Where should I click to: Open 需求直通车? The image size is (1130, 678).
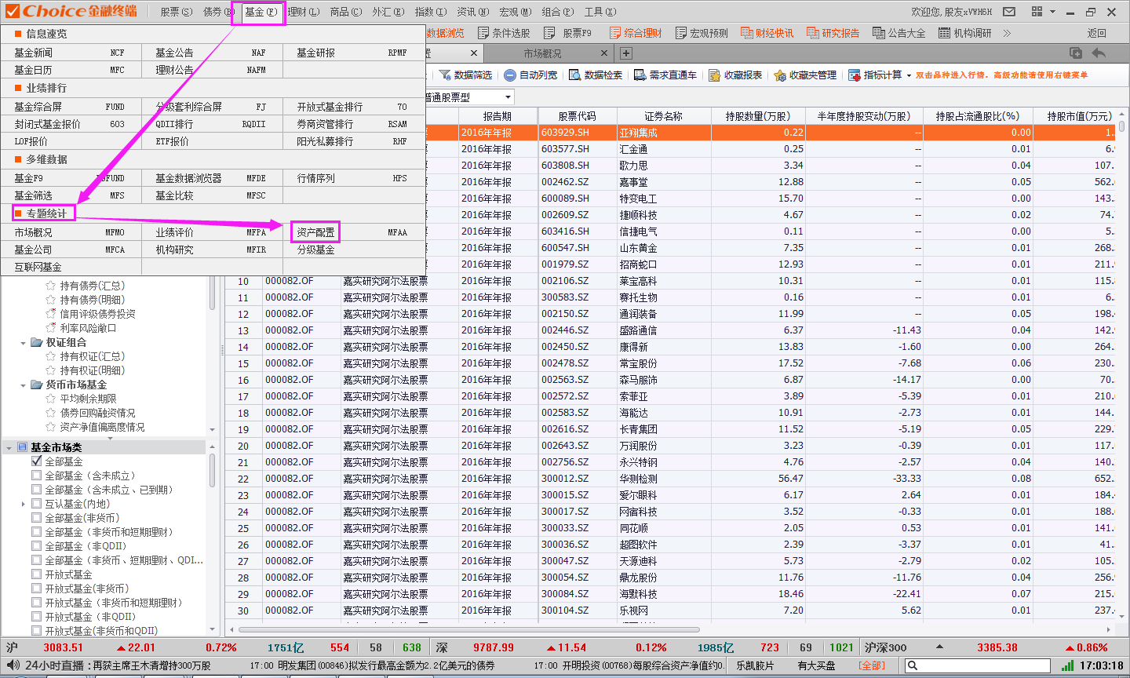[665, 75]
